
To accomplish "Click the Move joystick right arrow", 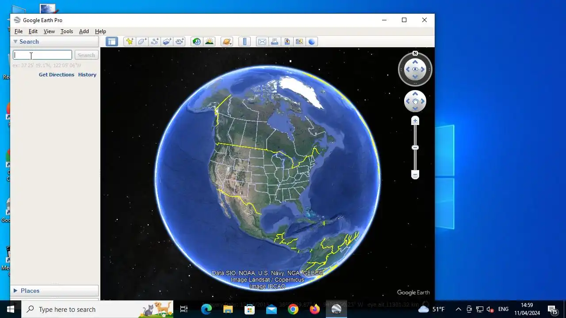I will point(423,101).
